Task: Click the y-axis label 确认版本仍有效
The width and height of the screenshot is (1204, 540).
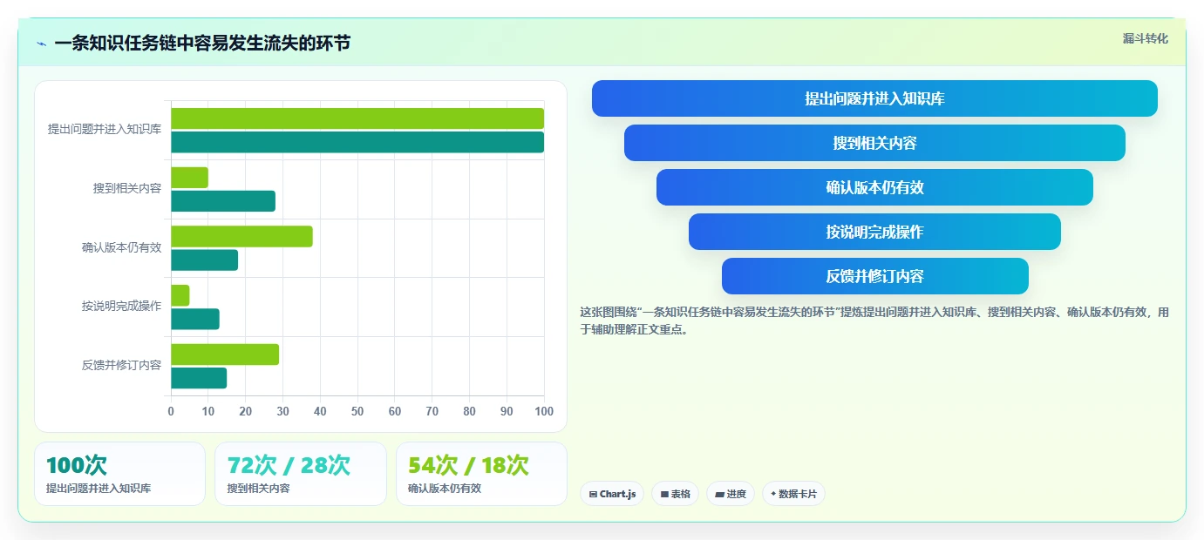Action: 122,247
